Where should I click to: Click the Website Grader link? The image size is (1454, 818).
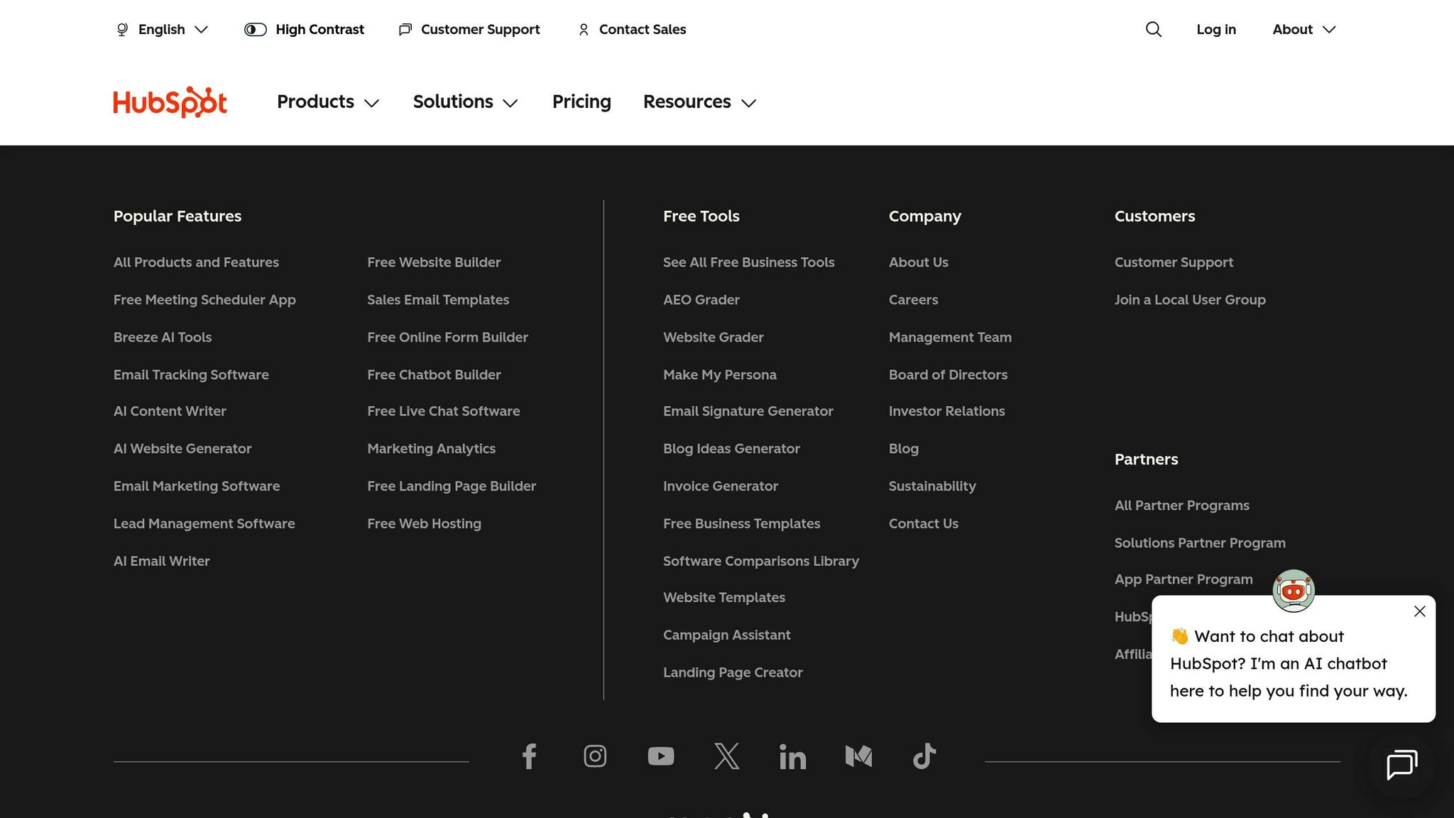pyautogui.click(x=713, y=337)
